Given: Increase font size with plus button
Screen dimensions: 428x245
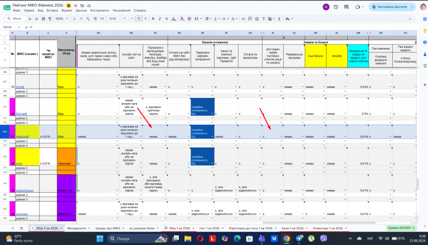Looking at the screenshot, I should tap(145, 18).
